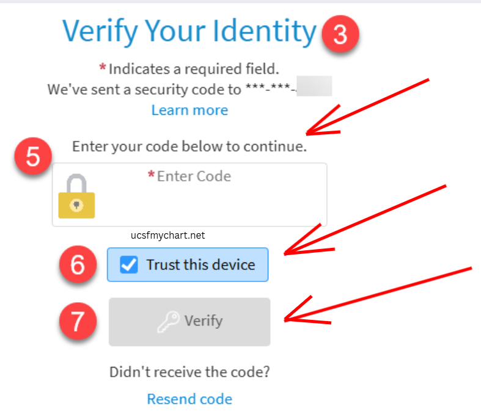Click the Verify button
Viewport: 481px width, 420px height.
click(189, 322)
